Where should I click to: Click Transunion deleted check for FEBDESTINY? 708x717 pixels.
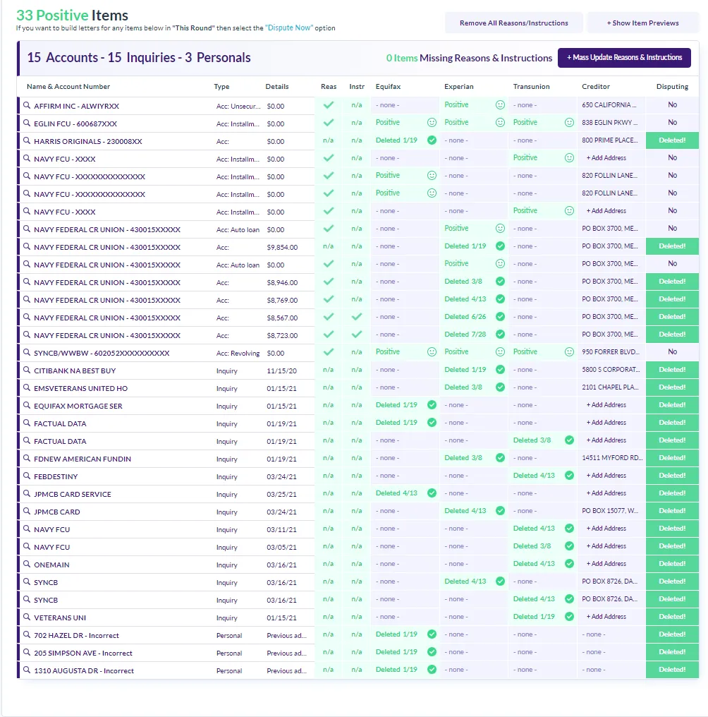coord(569,476)
